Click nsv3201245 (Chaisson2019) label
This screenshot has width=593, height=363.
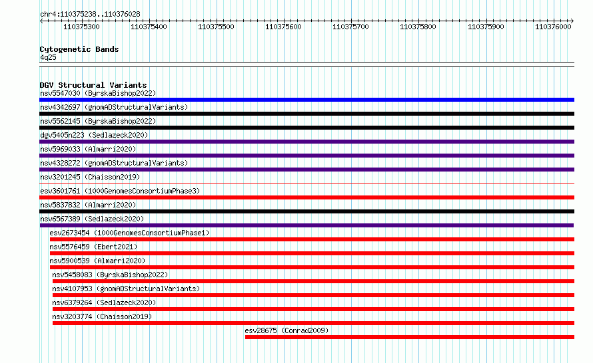coord(90,177)
